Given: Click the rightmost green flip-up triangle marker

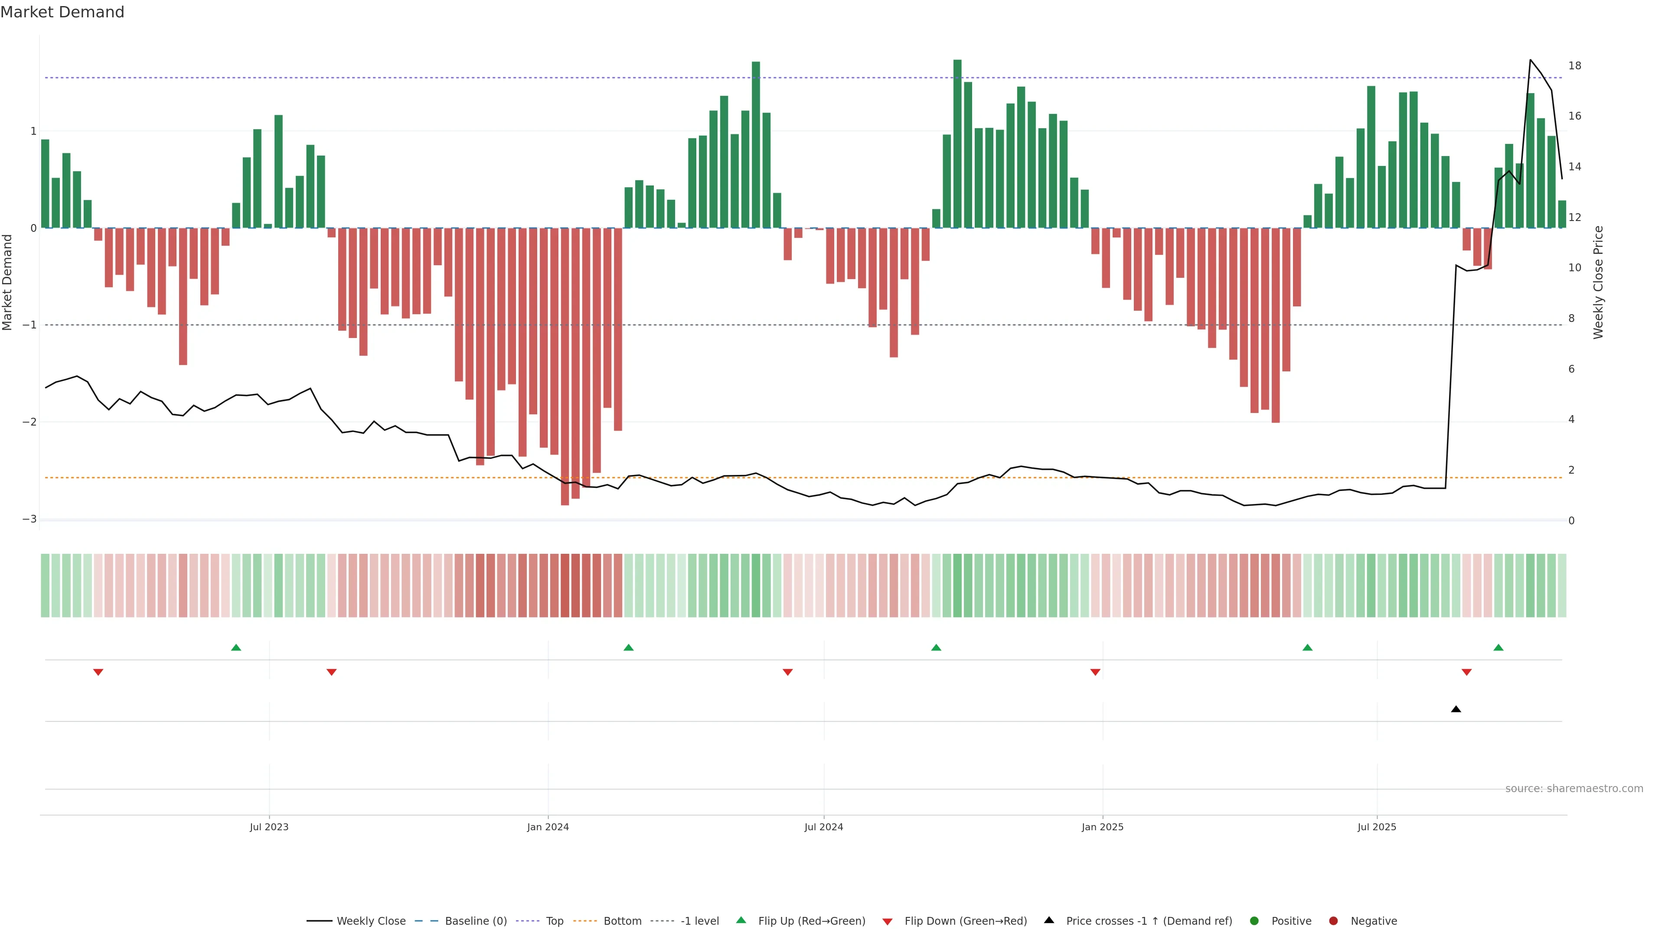Looking at the screenshot, I should (x=1498, y=647).
